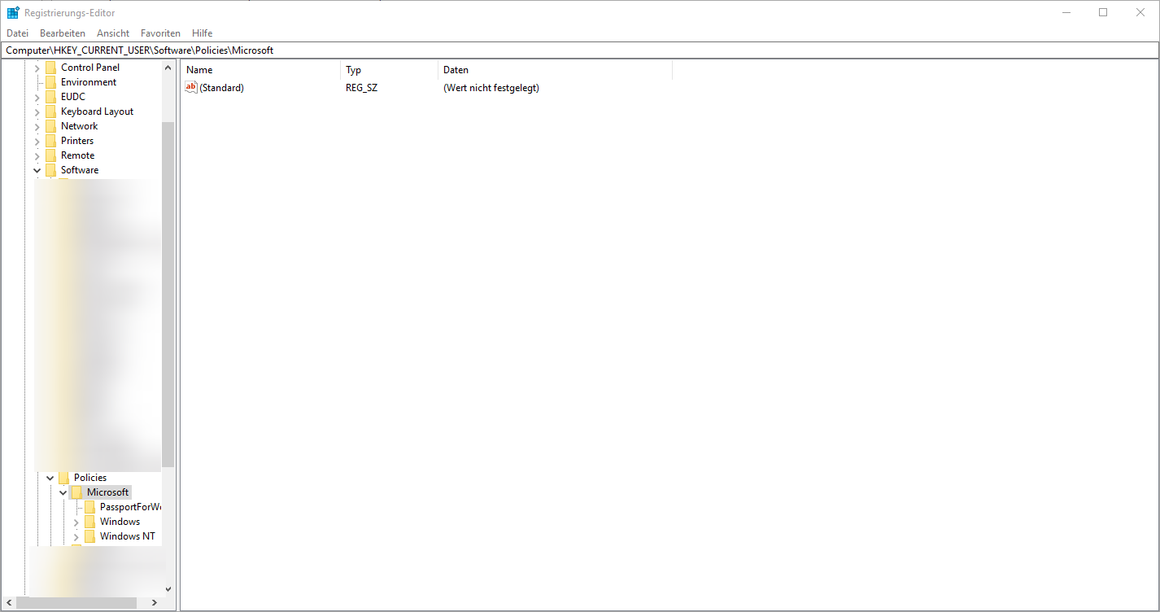The height and width of the screenshot is (612, 1160).
Task: Click the open Microsoft folder icon
Action: 76,492
